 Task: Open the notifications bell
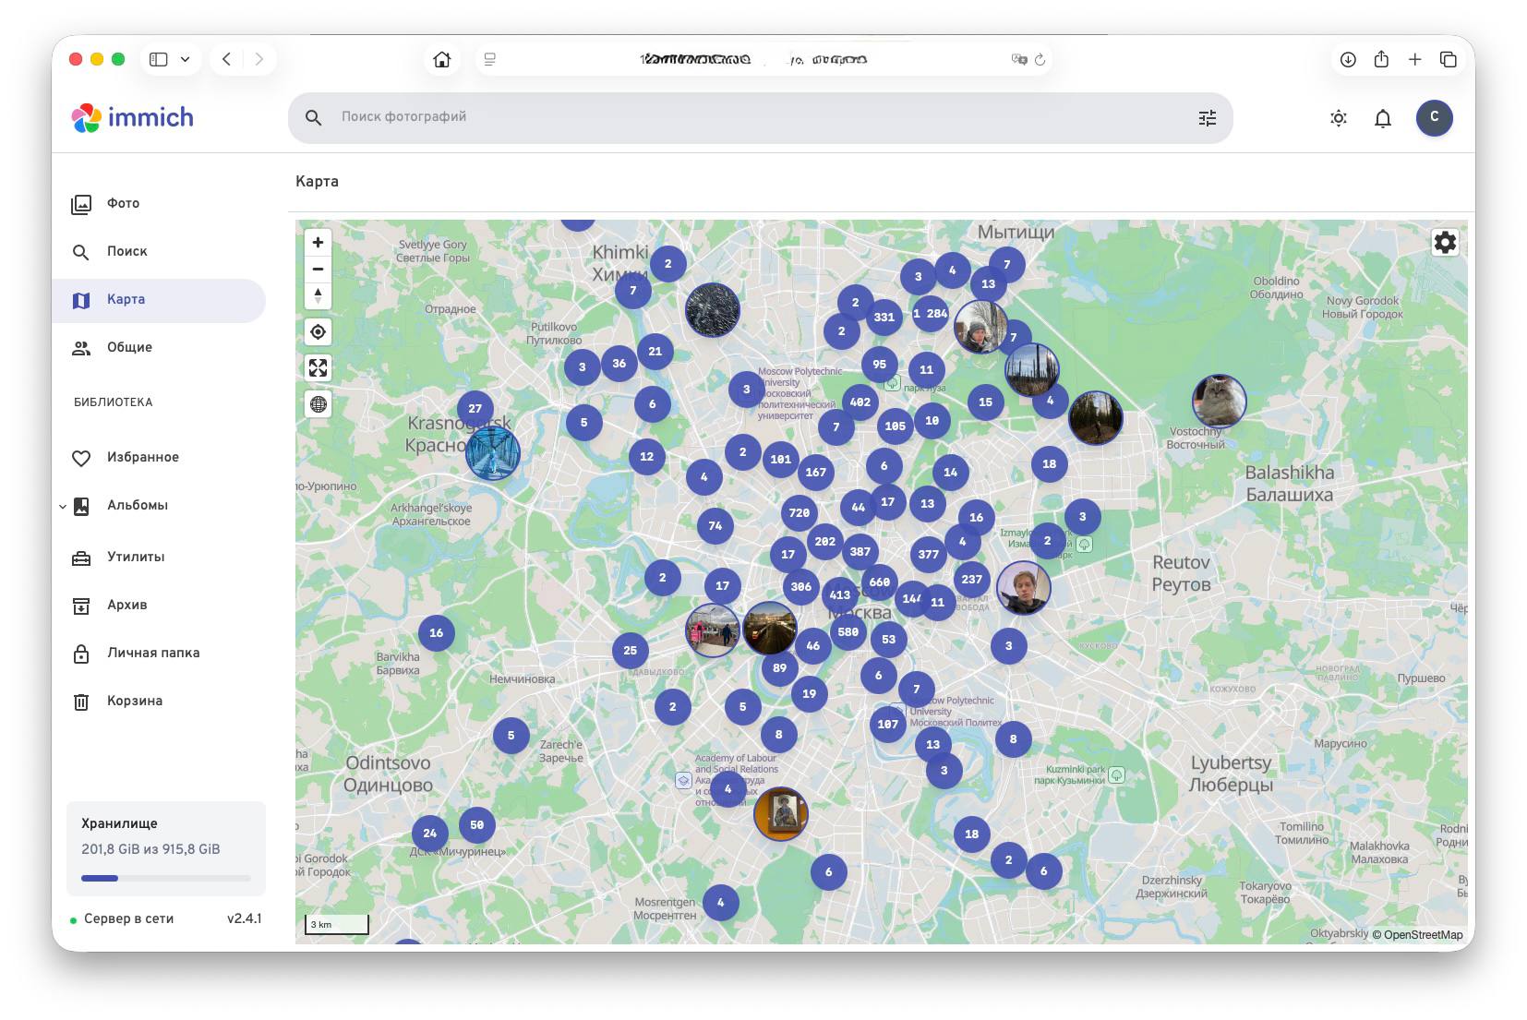(x=1383, y=118)
